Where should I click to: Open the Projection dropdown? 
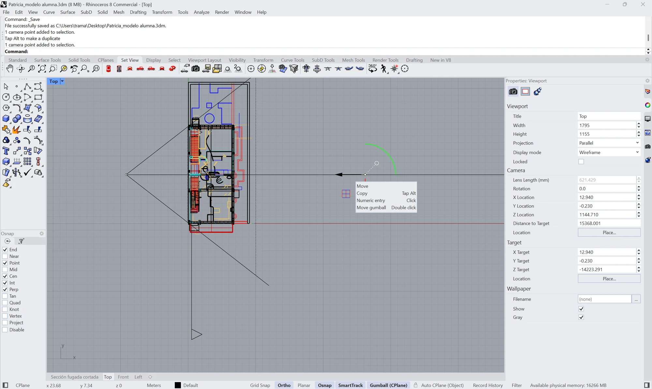tap(609, 143)
